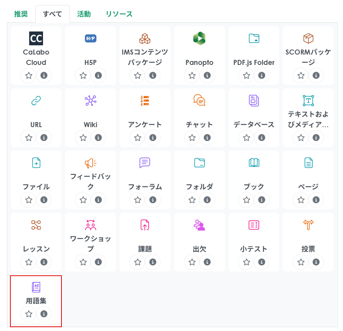This screenshot has height=331, width=343.
Task: Click the 用語集 glossary icon
Action: pyautogui.click(x=36, y=287)
